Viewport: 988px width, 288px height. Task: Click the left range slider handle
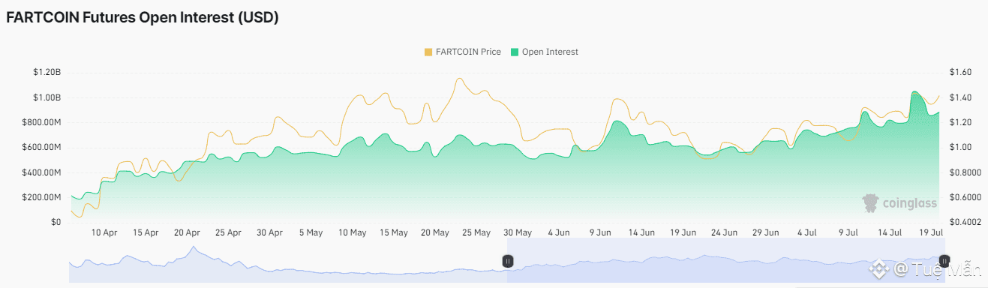(x=508, y=261)
